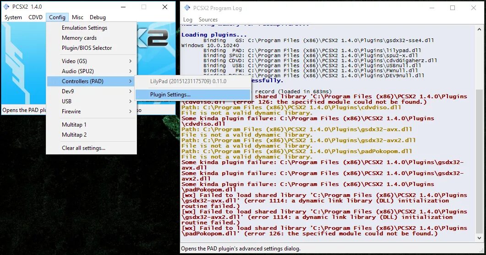The width and height of the screenshot is (486, 255).
Task: Open the System menu
Action: (13, 17)
